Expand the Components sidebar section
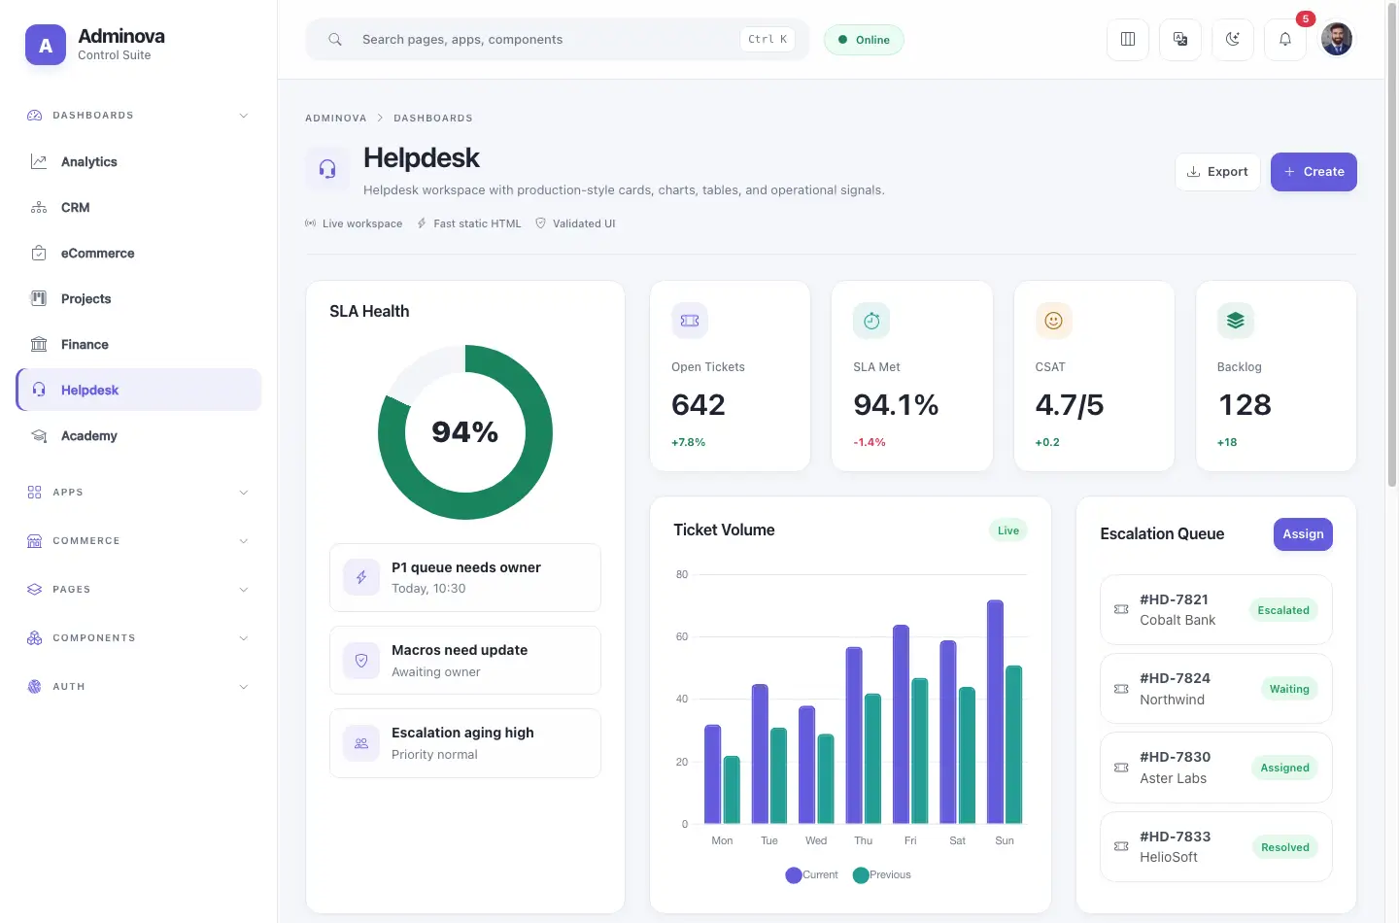Screen dimensions: 1399x923 139,638
